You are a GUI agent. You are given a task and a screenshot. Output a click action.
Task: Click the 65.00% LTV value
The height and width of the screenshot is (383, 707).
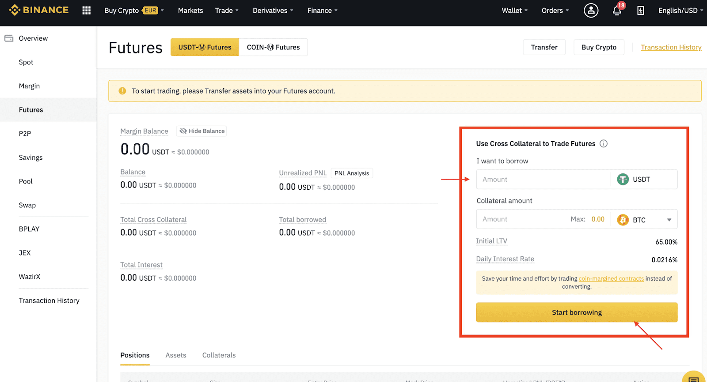pyautogui.click(x=666, y=242)
